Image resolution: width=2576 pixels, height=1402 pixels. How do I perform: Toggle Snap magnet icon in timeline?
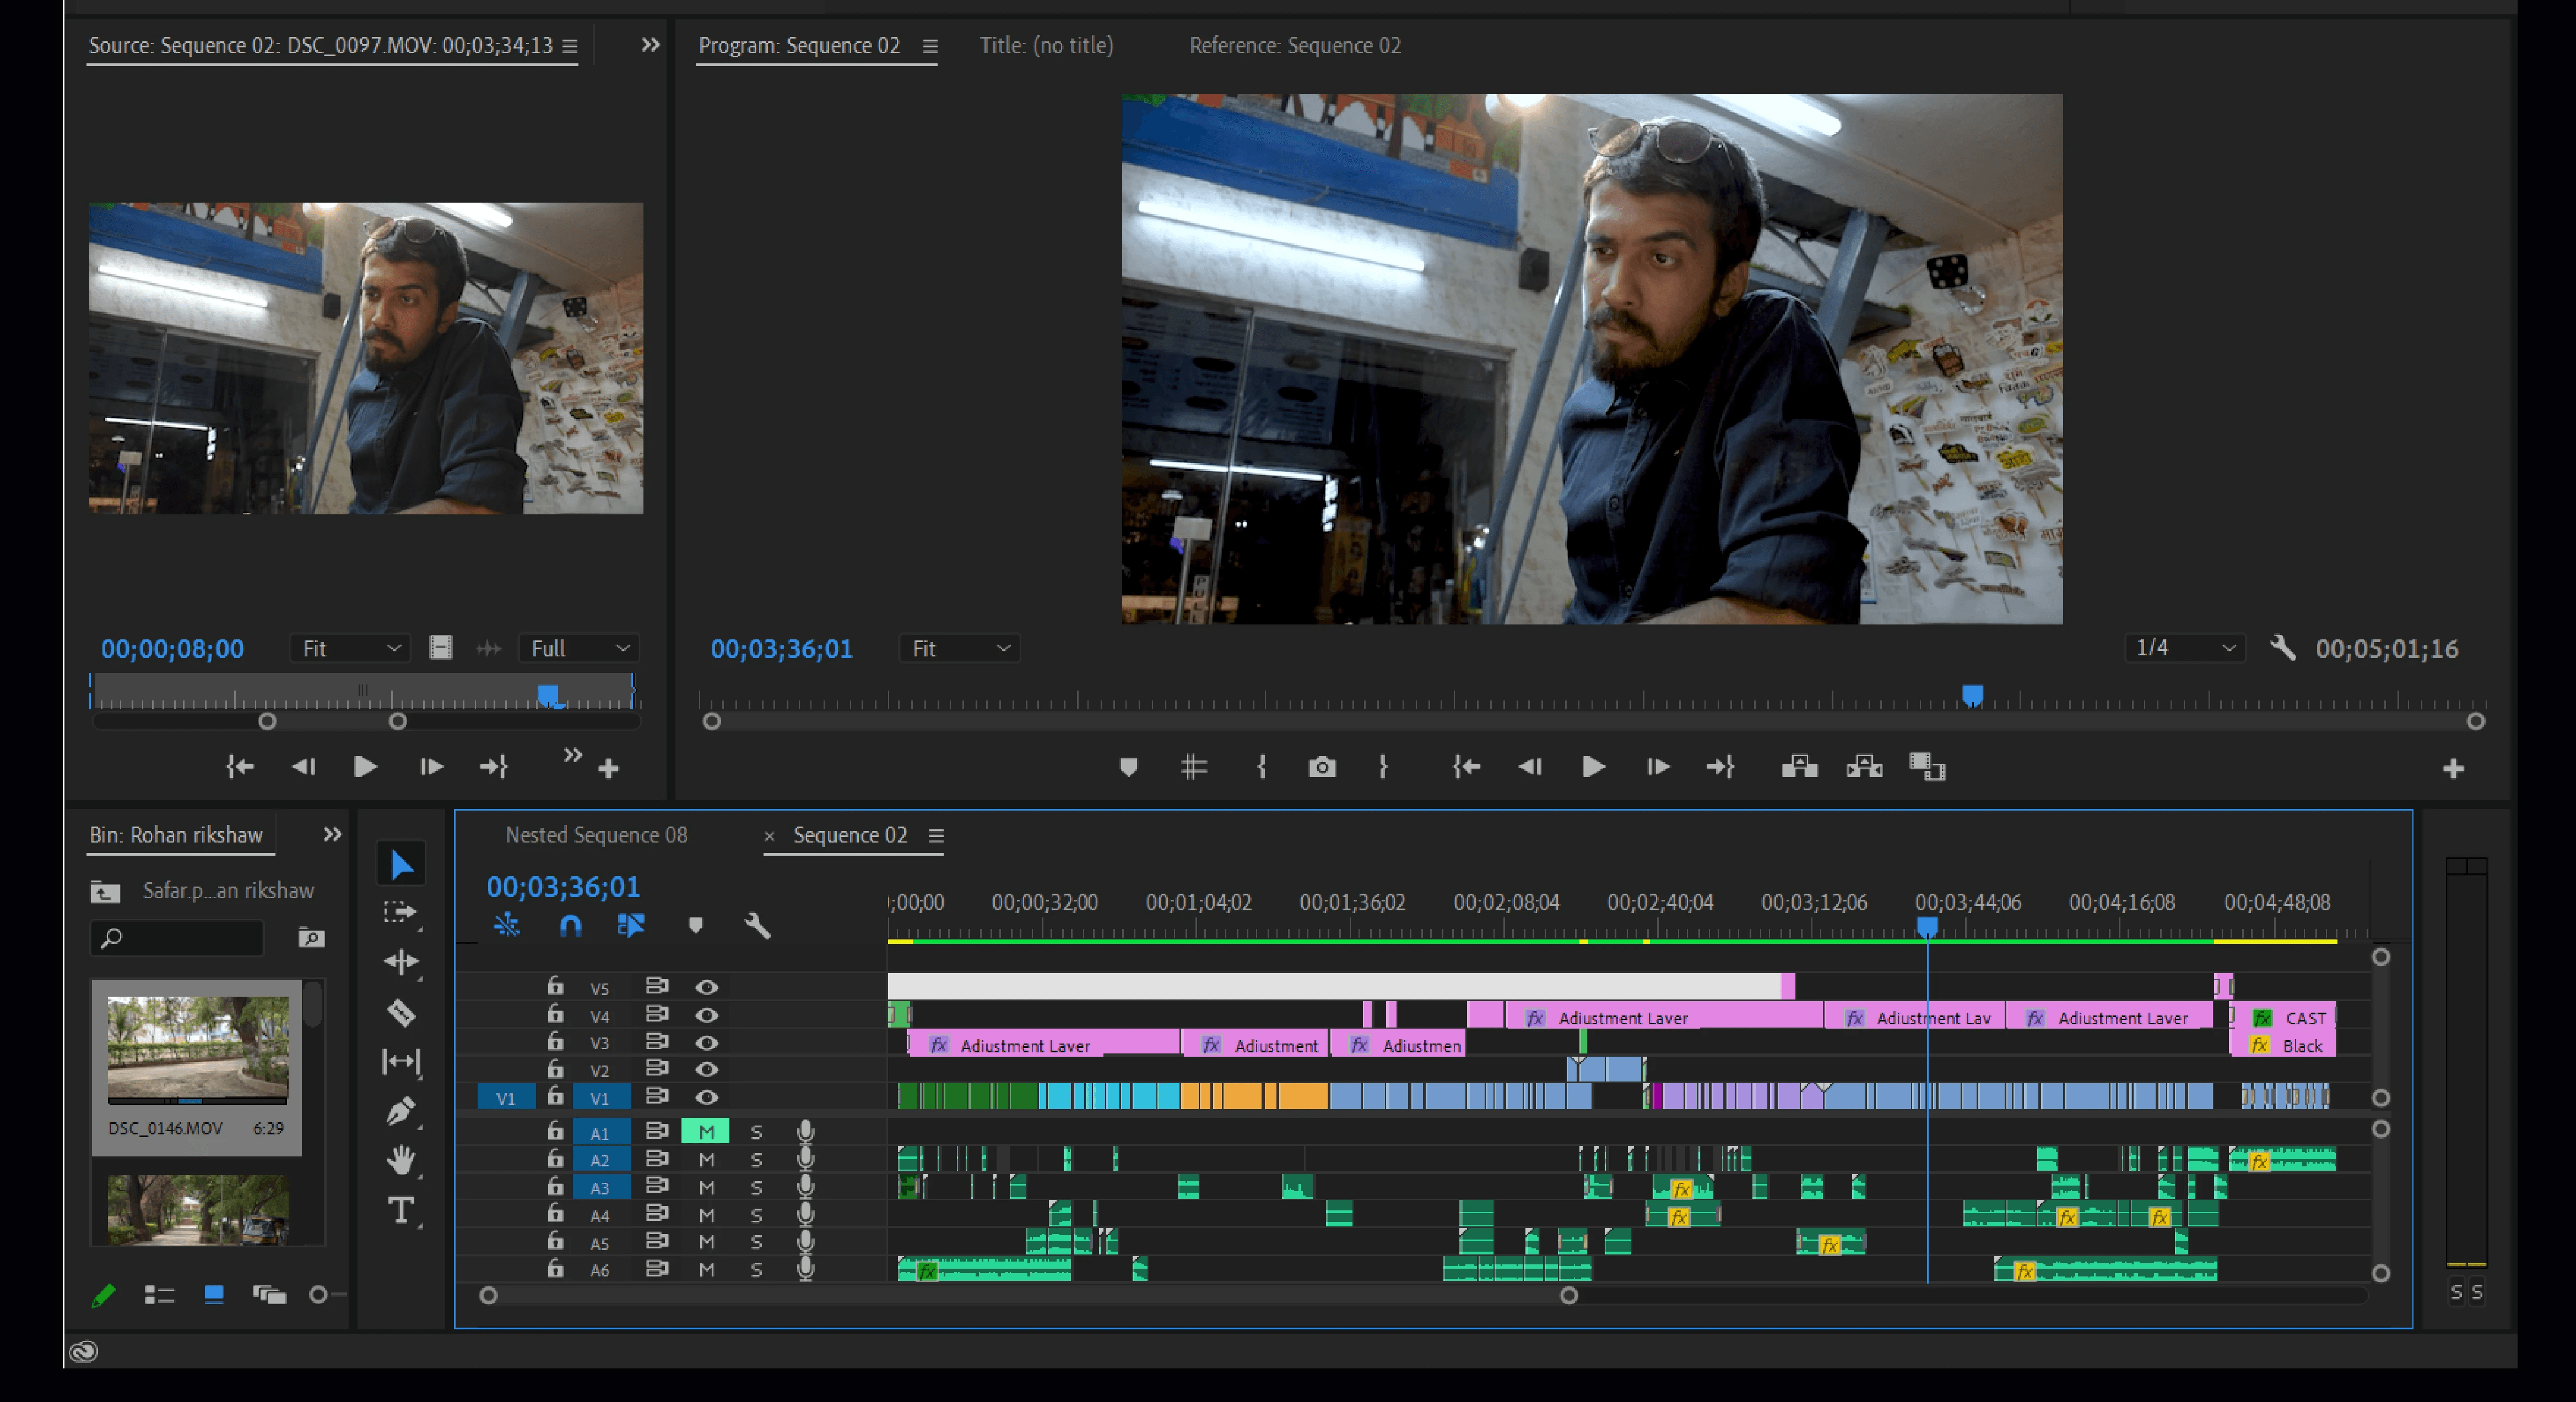570,925
